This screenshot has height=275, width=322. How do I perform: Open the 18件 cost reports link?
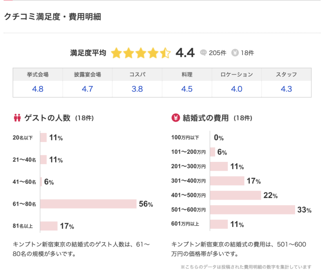[x=247, y=53]
